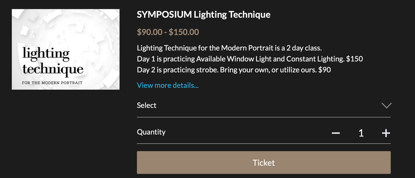Click the '2 day class' description sentence
The image size is (415, 178).
coord(230,47)
